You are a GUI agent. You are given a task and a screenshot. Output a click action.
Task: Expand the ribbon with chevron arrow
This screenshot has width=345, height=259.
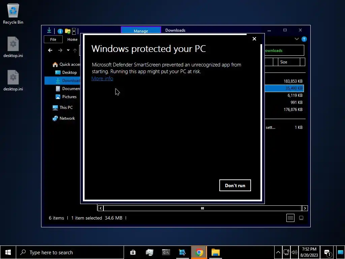(296, 39)
